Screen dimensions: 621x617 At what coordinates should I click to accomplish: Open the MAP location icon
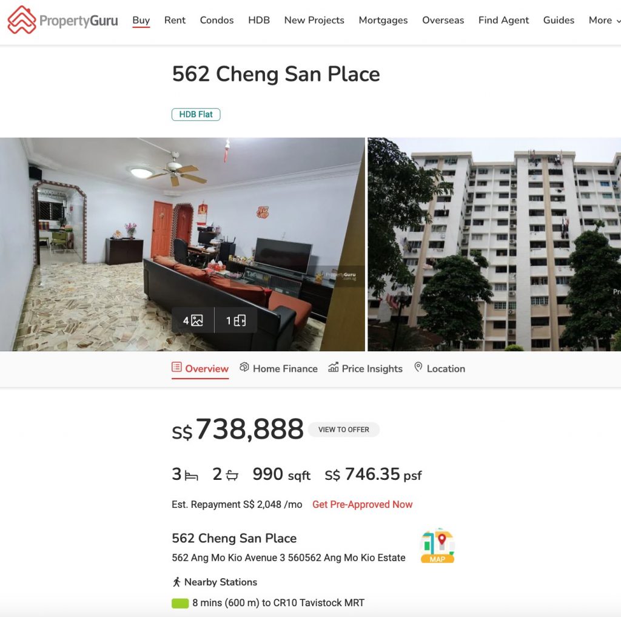(x=437, y=545)
